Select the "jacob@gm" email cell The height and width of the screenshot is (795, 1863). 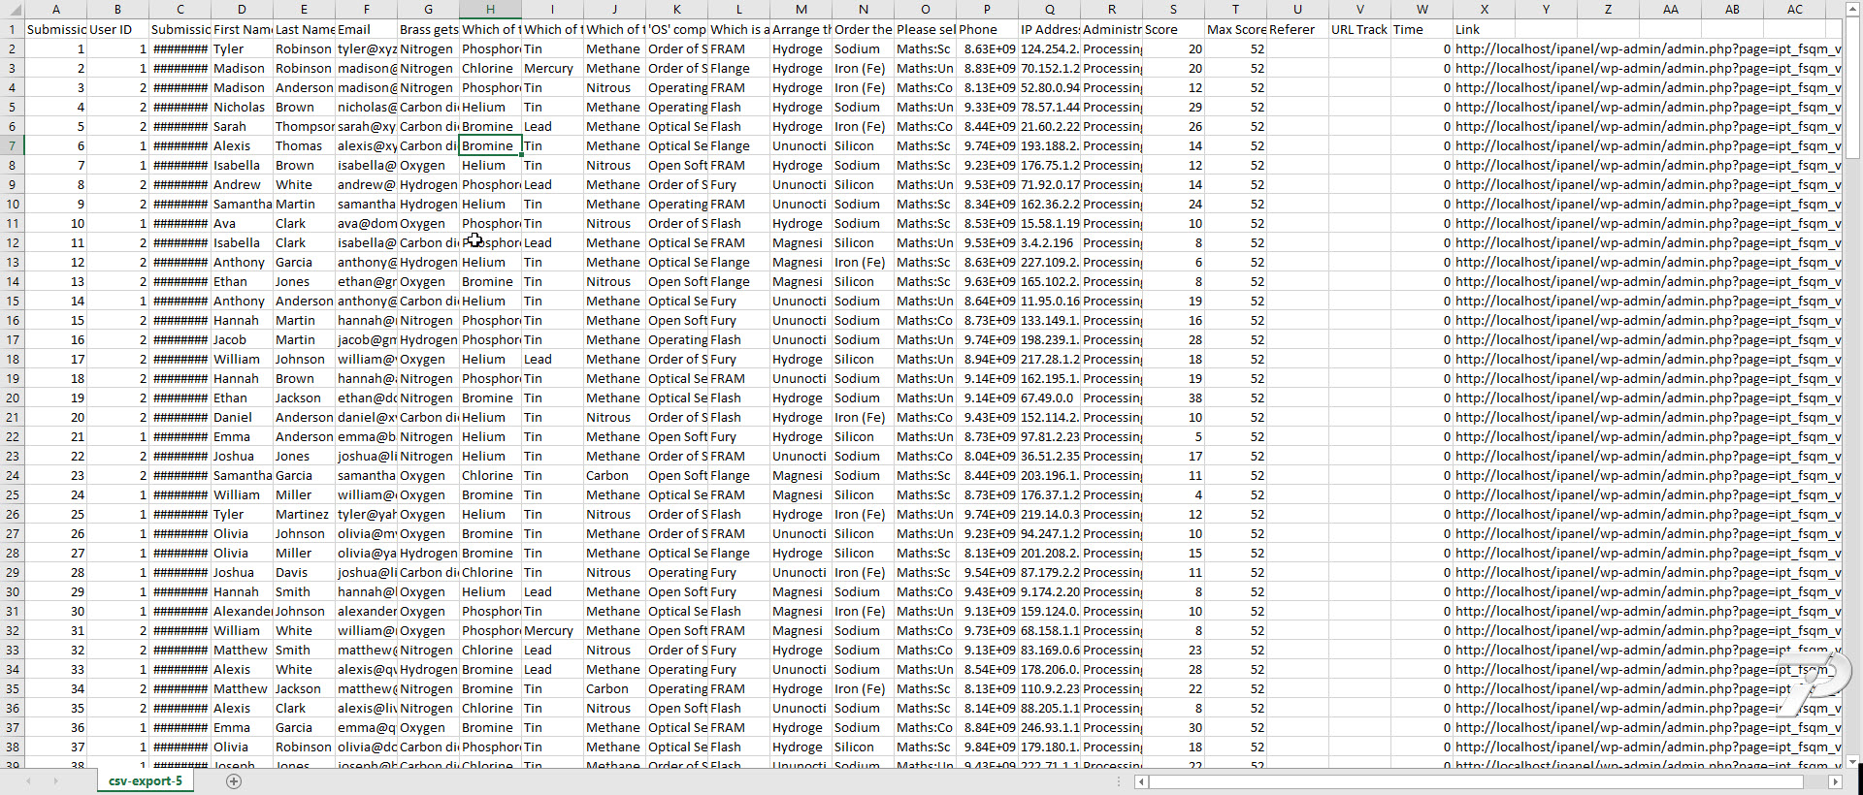tap(366, 339)
